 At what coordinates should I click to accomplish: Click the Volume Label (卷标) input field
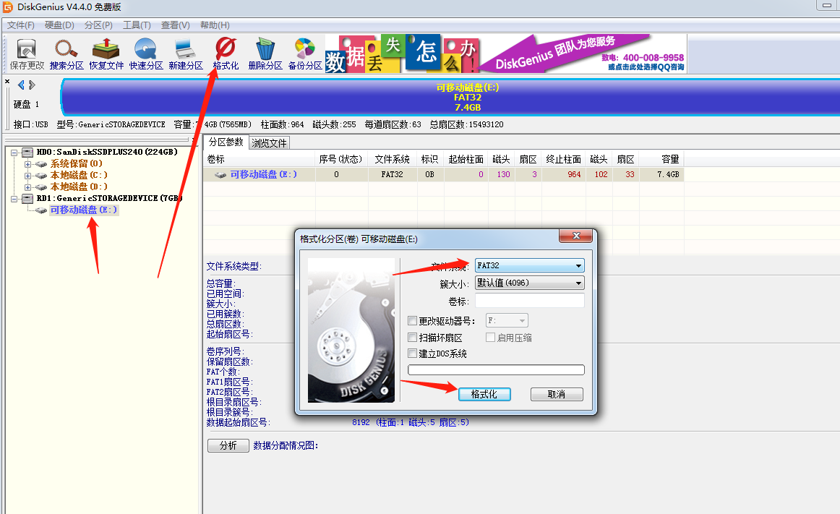coord(529,301)
